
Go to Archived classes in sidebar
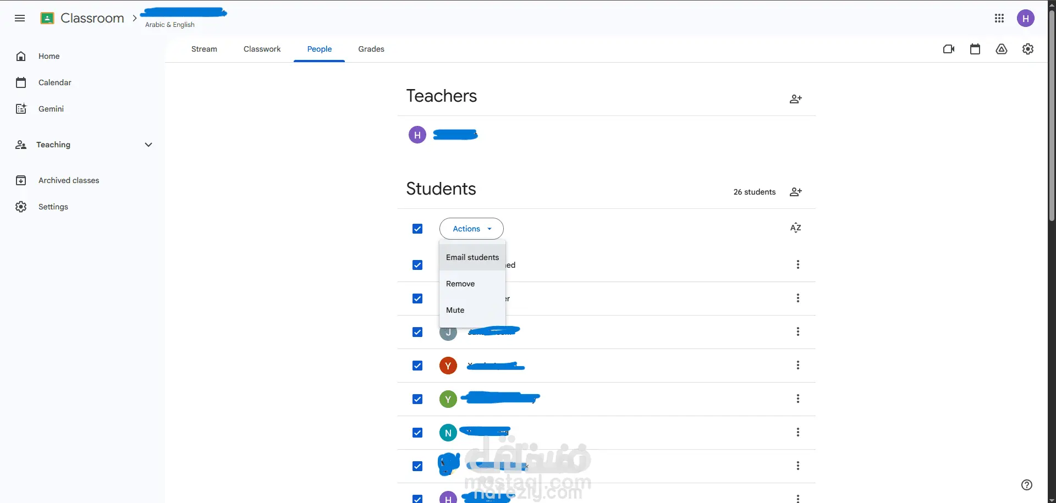click(69, 180)
